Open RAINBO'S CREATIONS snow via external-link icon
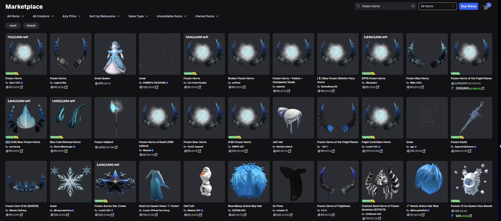 pos(157,87)
